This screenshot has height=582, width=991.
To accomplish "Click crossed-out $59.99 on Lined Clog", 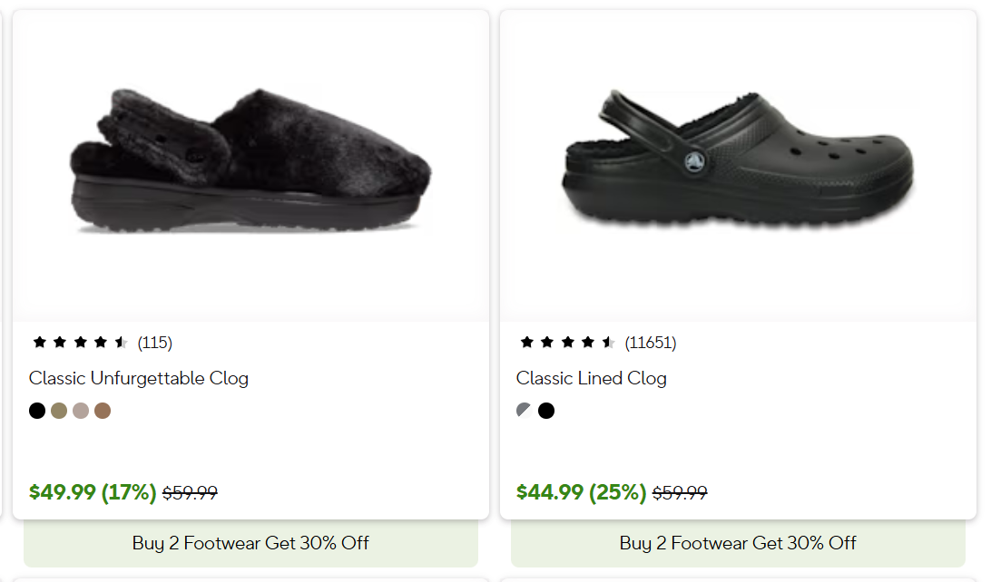I will [680, 493].
